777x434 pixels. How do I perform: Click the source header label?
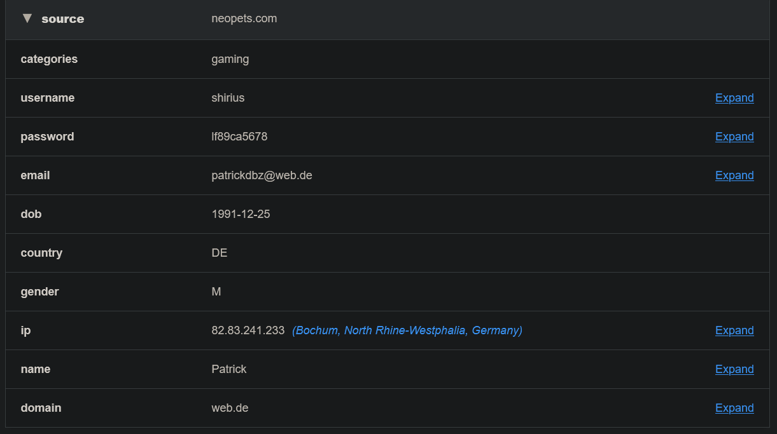click(x=62, y=19)
